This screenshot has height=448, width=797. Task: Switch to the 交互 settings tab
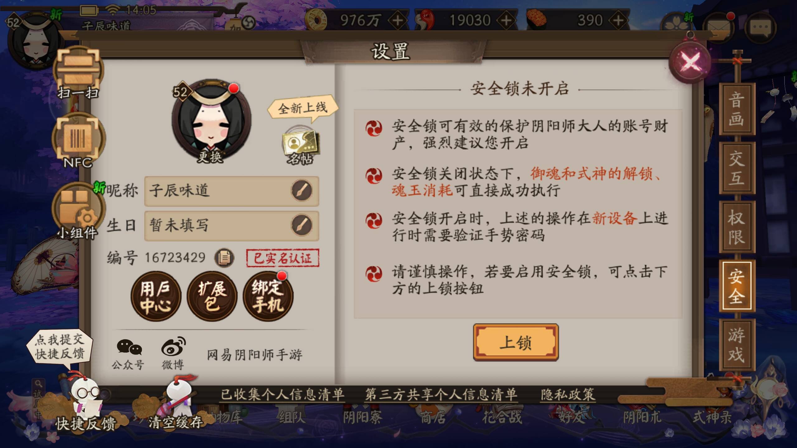737,168
